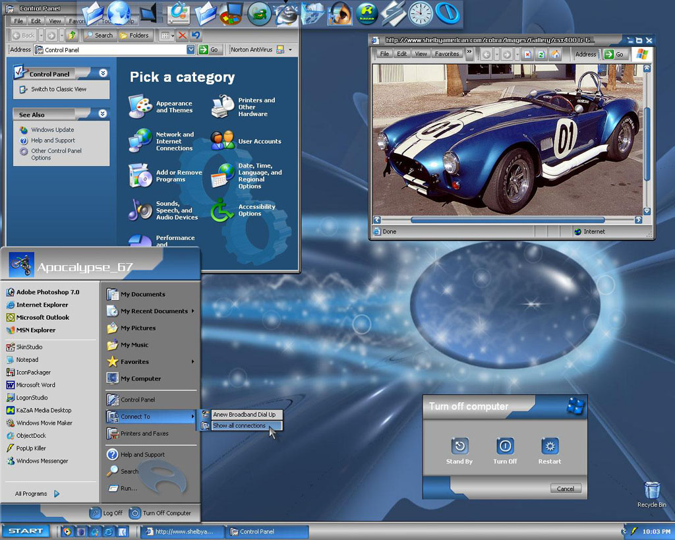Open Appearance and Themes category
675x540 pixels.
pyautogui.click(x=161, y=106)
